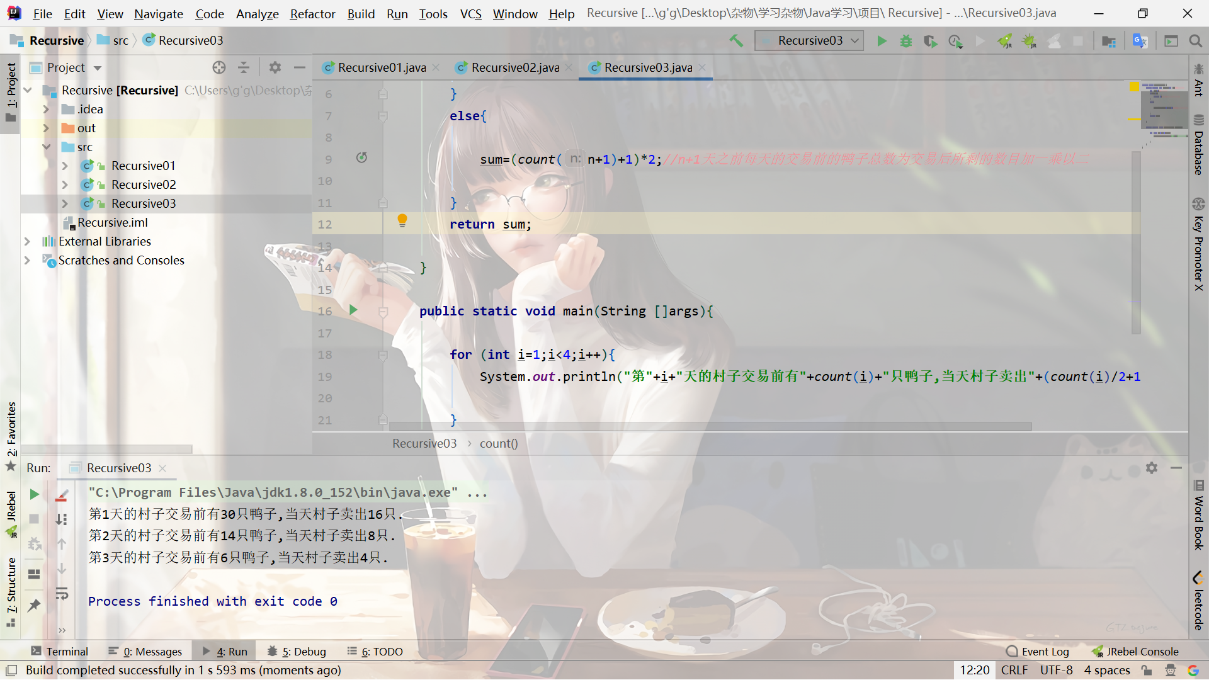This screenshot has height=680, width=1209.
Task: Switch to Recursive02.java editor tab
Action: pos(515,67)
